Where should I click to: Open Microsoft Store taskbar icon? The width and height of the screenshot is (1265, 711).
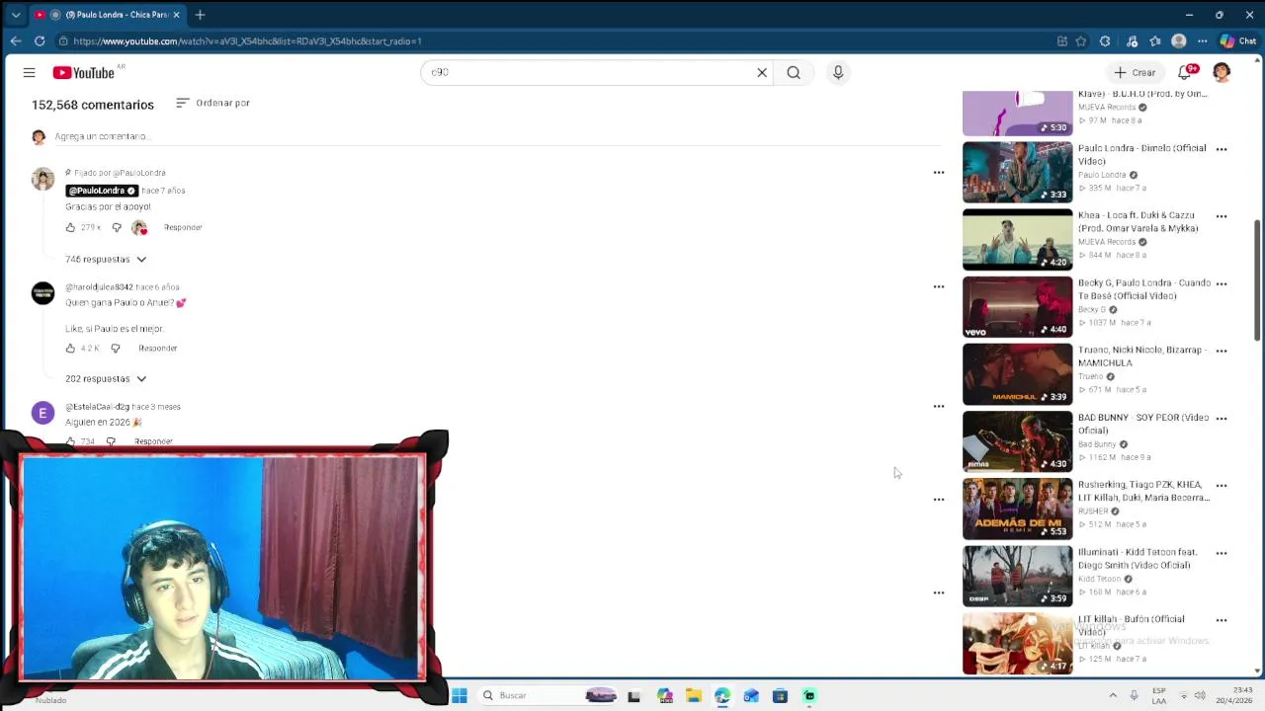pyautogui.click(x=780, y=695)
